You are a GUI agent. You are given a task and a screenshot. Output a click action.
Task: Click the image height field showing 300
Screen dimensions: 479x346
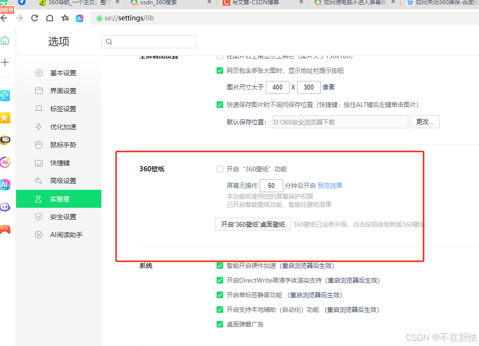tap(308, 87)
